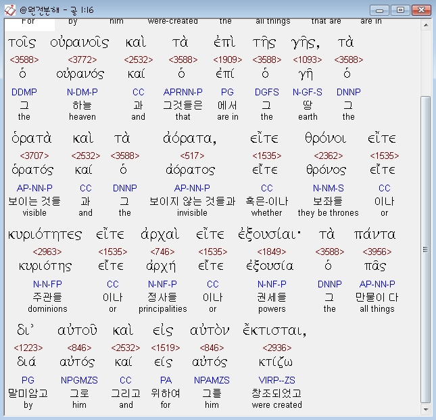Click Greek word θρόνοι
Image resolution: width=436 pixels, height=420 pixels.
coord(326,138)
